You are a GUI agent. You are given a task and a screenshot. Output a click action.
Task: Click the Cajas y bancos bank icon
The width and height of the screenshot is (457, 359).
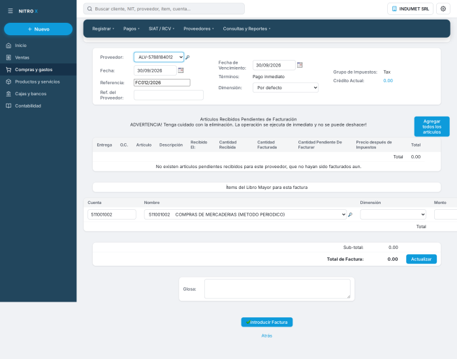tap(8, 94)
